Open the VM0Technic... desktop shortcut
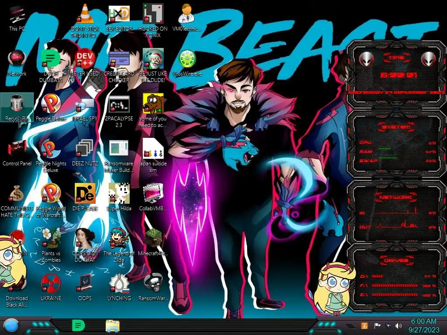Screen dimensions: 447x335 tap(187, 17)
